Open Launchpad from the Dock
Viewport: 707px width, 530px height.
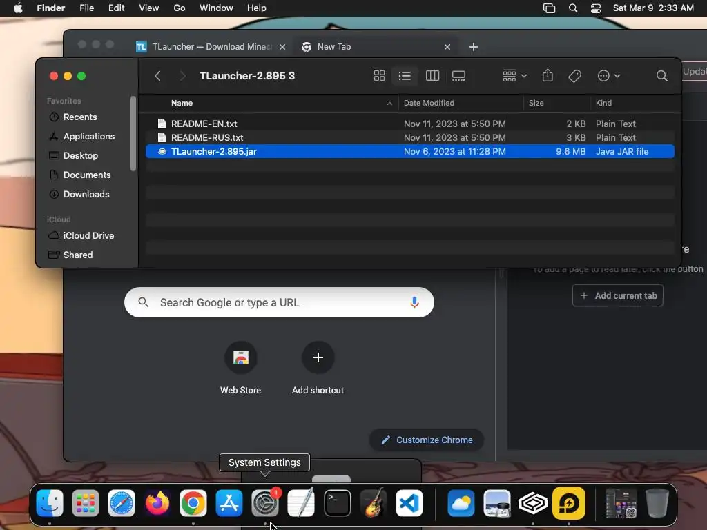click(x=85, y=503)
